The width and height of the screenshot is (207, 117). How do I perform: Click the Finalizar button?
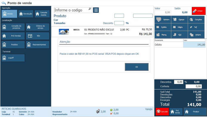[195, 112]
